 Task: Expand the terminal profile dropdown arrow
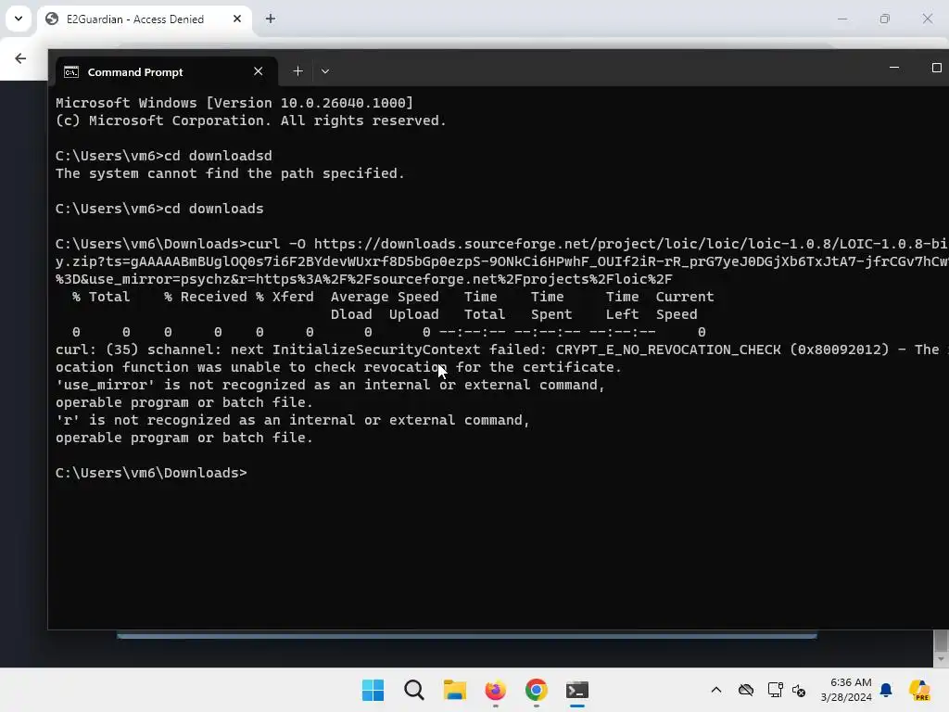[325, 71]
